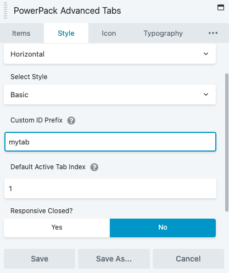The image size is (229, 273).
Task: Click the Save As... button
Action: pos(114,259)
